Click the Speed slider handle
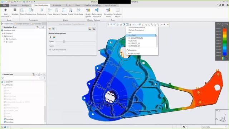This screenshot has height=129, width=229. click(x=64, y=42)
